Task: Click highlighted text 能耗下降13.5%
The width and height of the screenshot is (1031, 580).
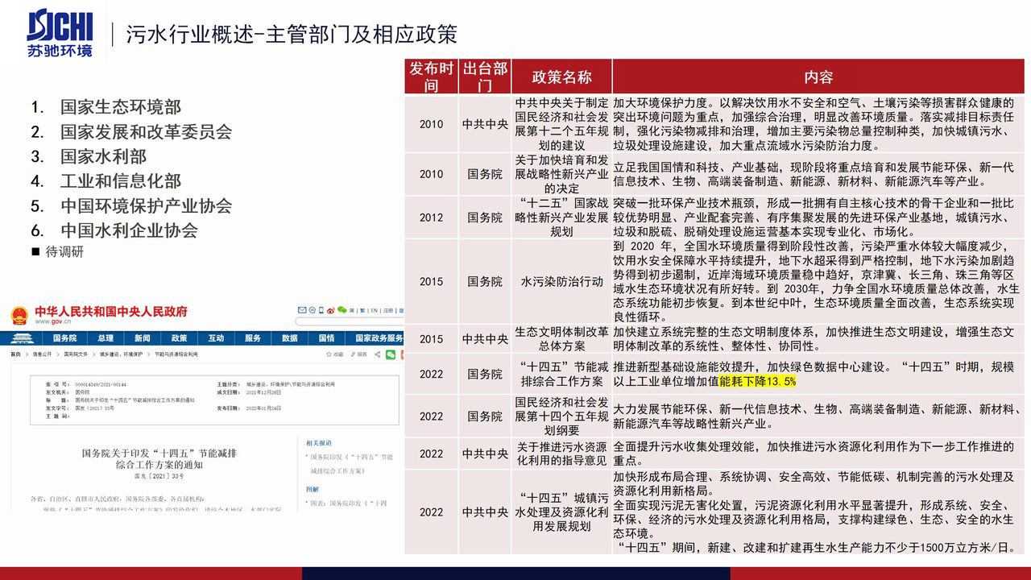Action: click(x=758, y=381)
